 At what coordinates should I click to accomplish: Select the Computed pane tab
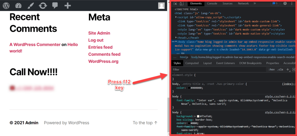click(192, 63)
